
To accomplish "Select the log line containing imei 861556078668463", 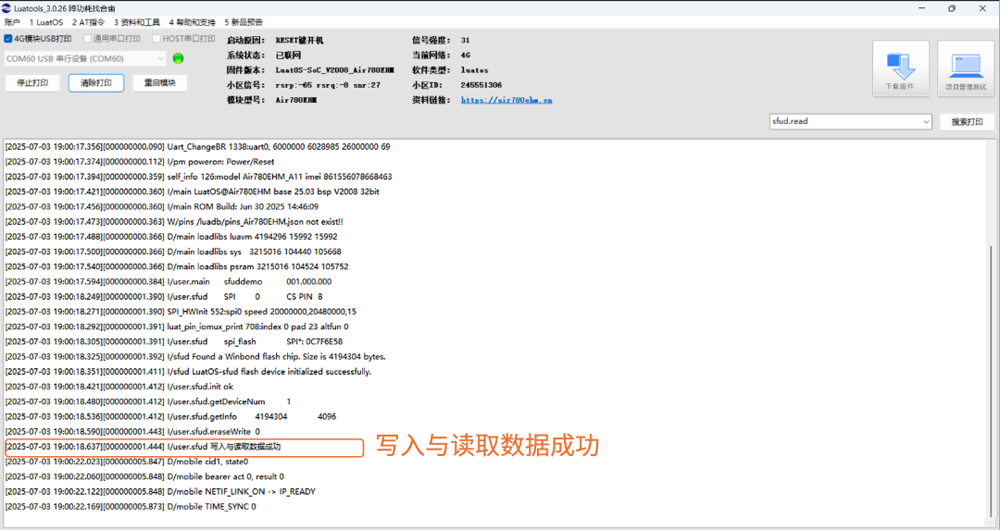I will pyautogui.click(x=198, y=177).
